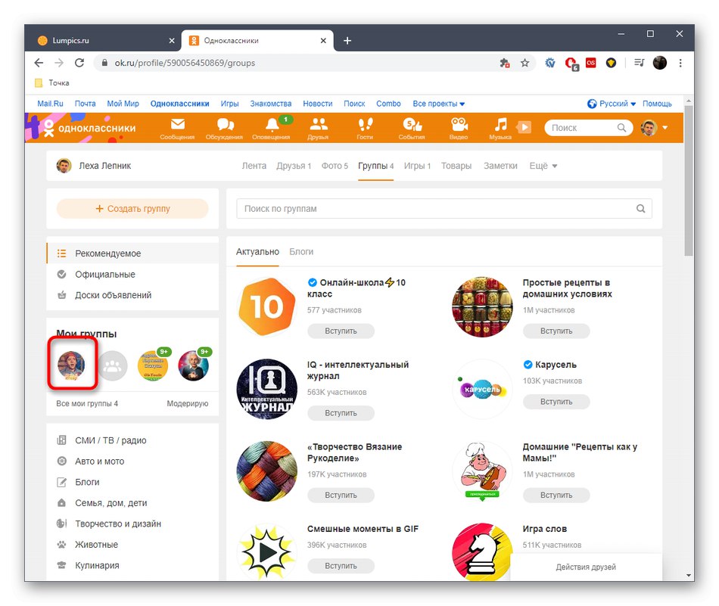Open Музыка via the music note icon
The image size is (719, 606).
[x=502, y=126]
